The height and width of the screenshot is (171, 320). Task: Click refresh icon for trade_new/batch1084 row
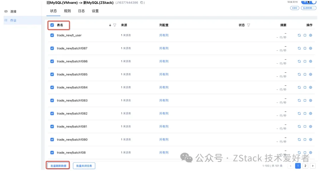(x=299, y=87)
